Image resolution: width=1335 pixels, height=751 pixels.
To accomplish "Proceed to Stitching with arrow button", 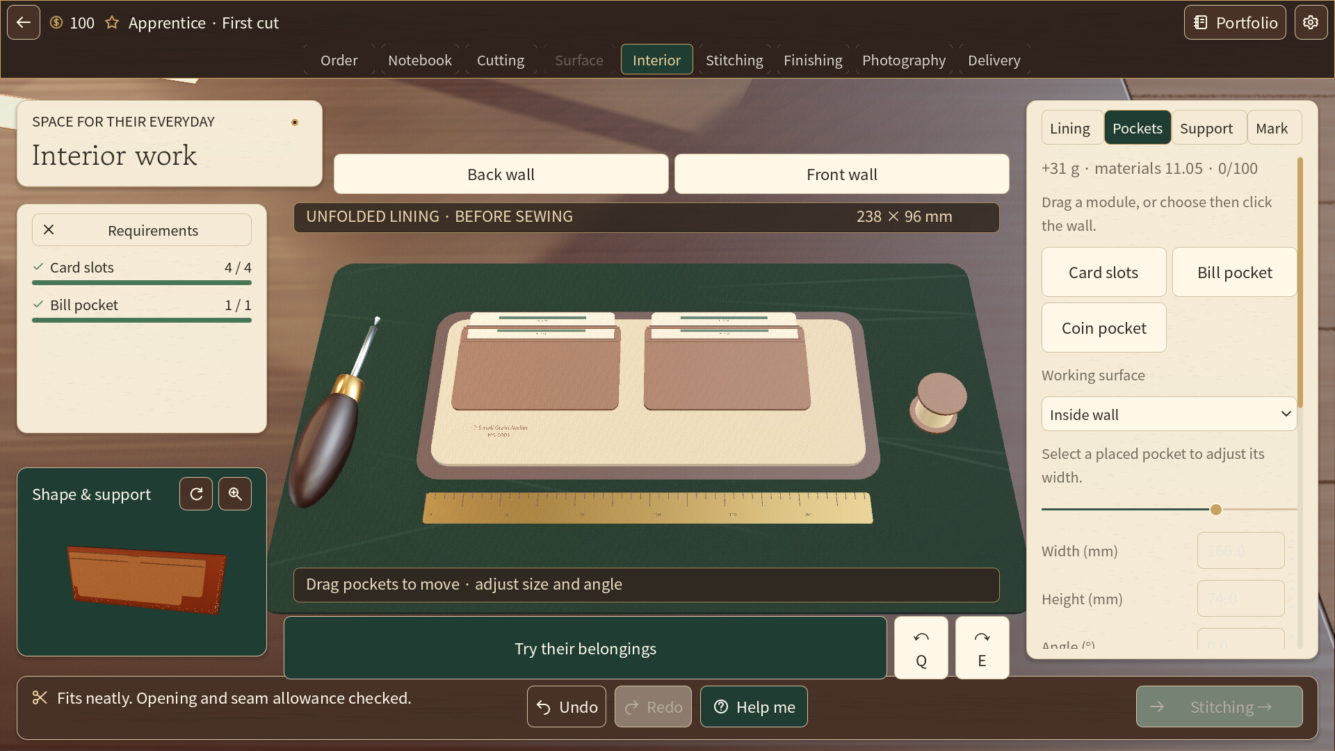I will (1220, 706).
